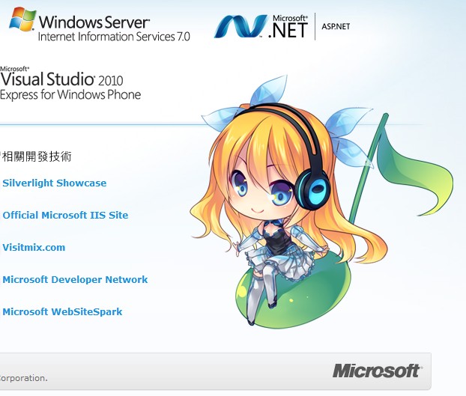This screenshot has height=396, width=466.
Task: Click the ASP.NET label
Action: coord(336,26)
